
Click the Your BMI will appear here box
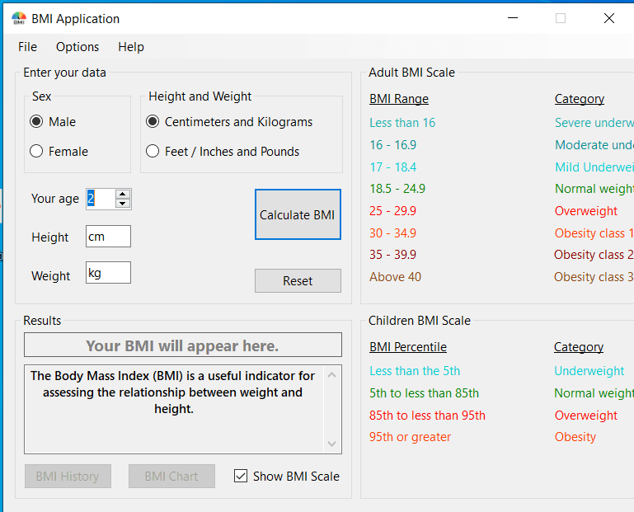(182, 345)
